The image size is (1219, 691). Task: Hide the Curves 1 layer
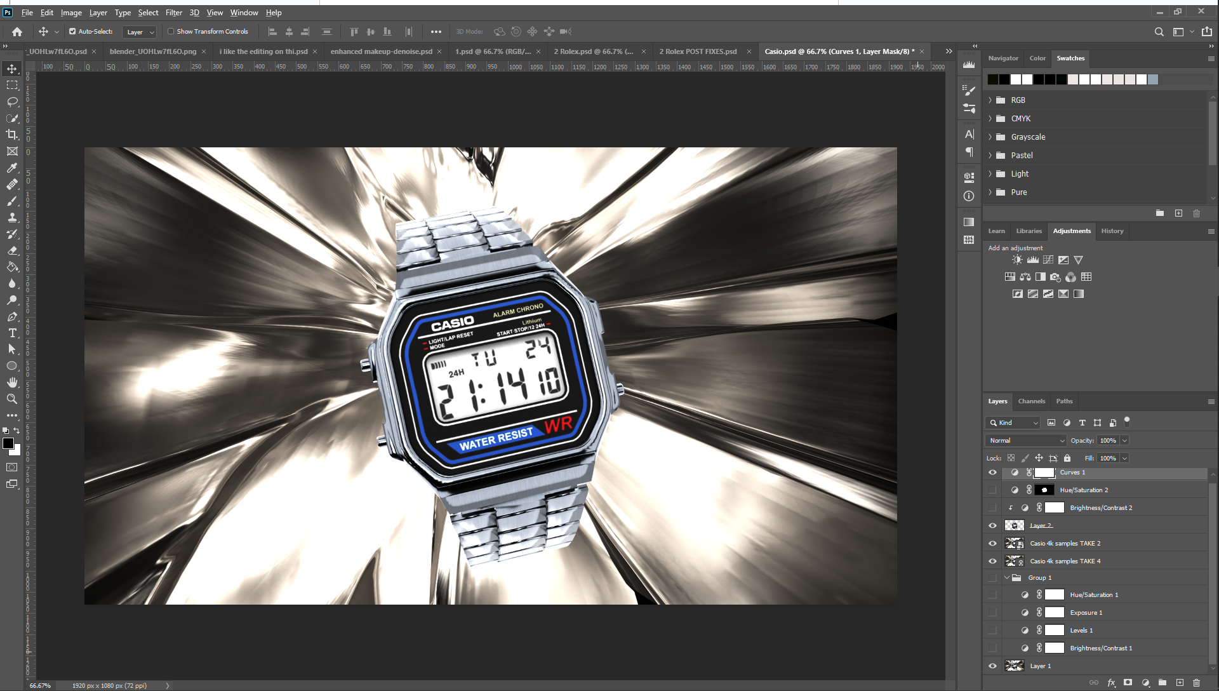(x=992, y=473)
